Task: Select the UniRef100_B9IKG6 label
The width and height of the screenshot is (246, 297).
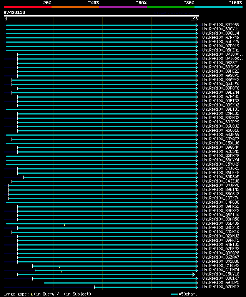Action: pyautogui.click(x=221, y=67)
